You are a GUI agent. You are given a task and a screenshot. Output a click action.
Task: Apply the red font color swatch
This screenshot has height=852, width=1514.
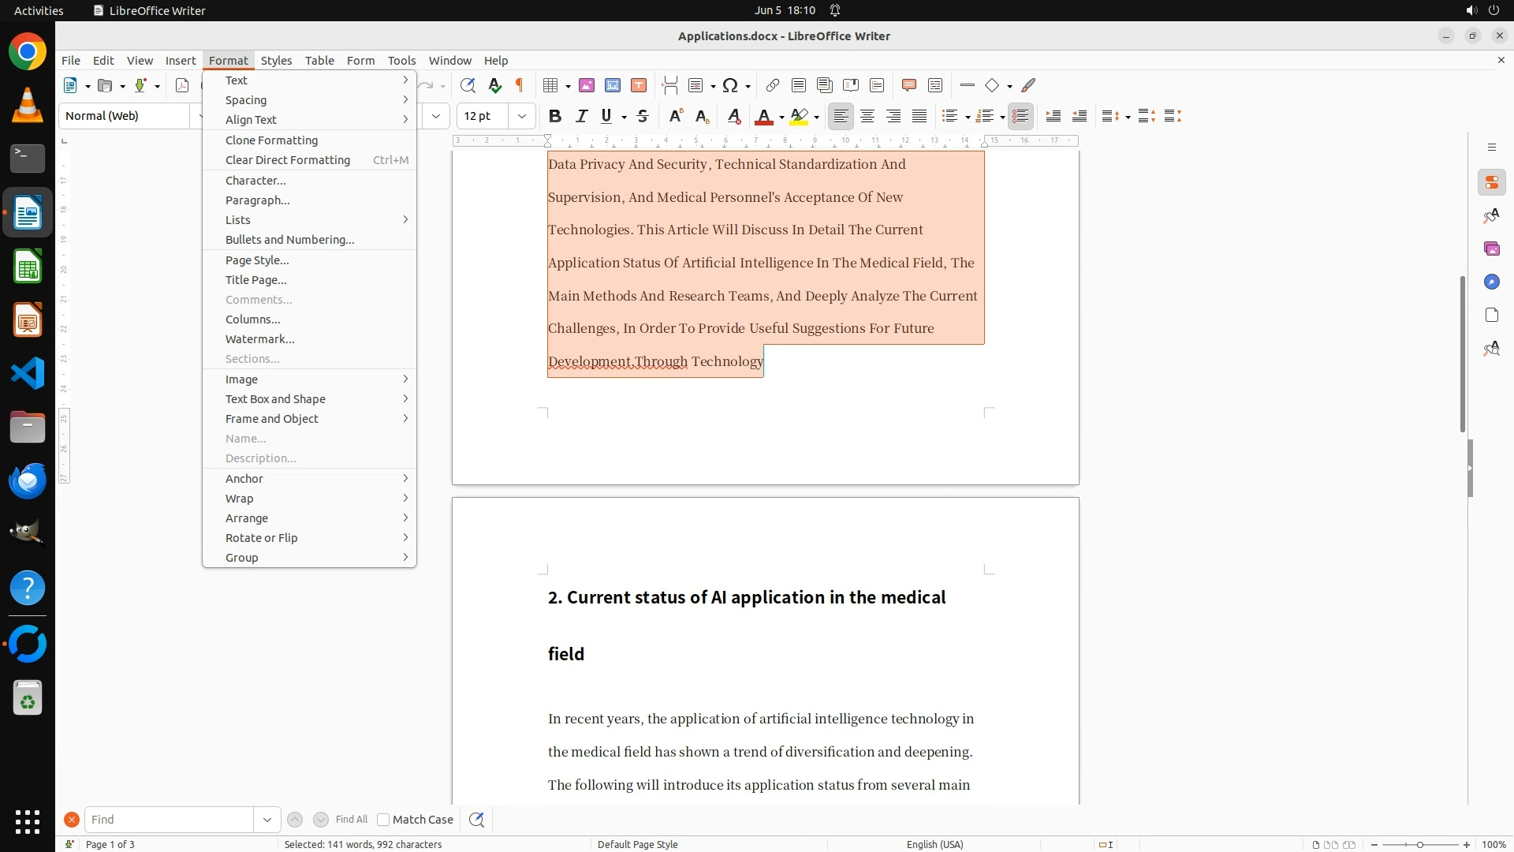(x=763, y=116)
